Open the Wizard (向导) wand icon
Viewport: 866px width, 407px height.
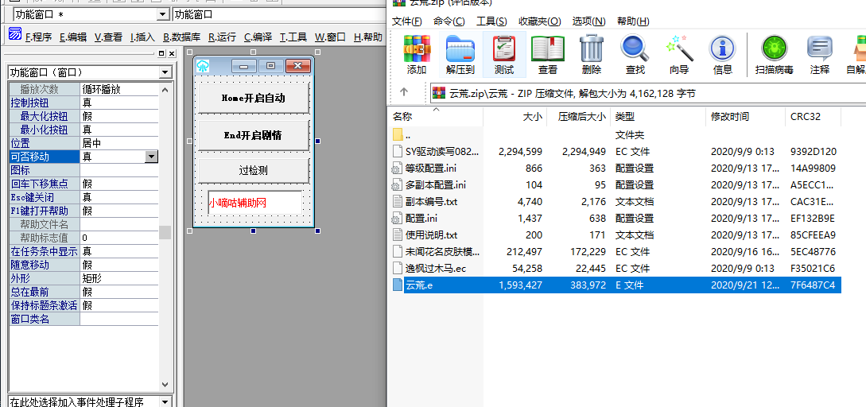pyautogui.click(x=679, y=54)
